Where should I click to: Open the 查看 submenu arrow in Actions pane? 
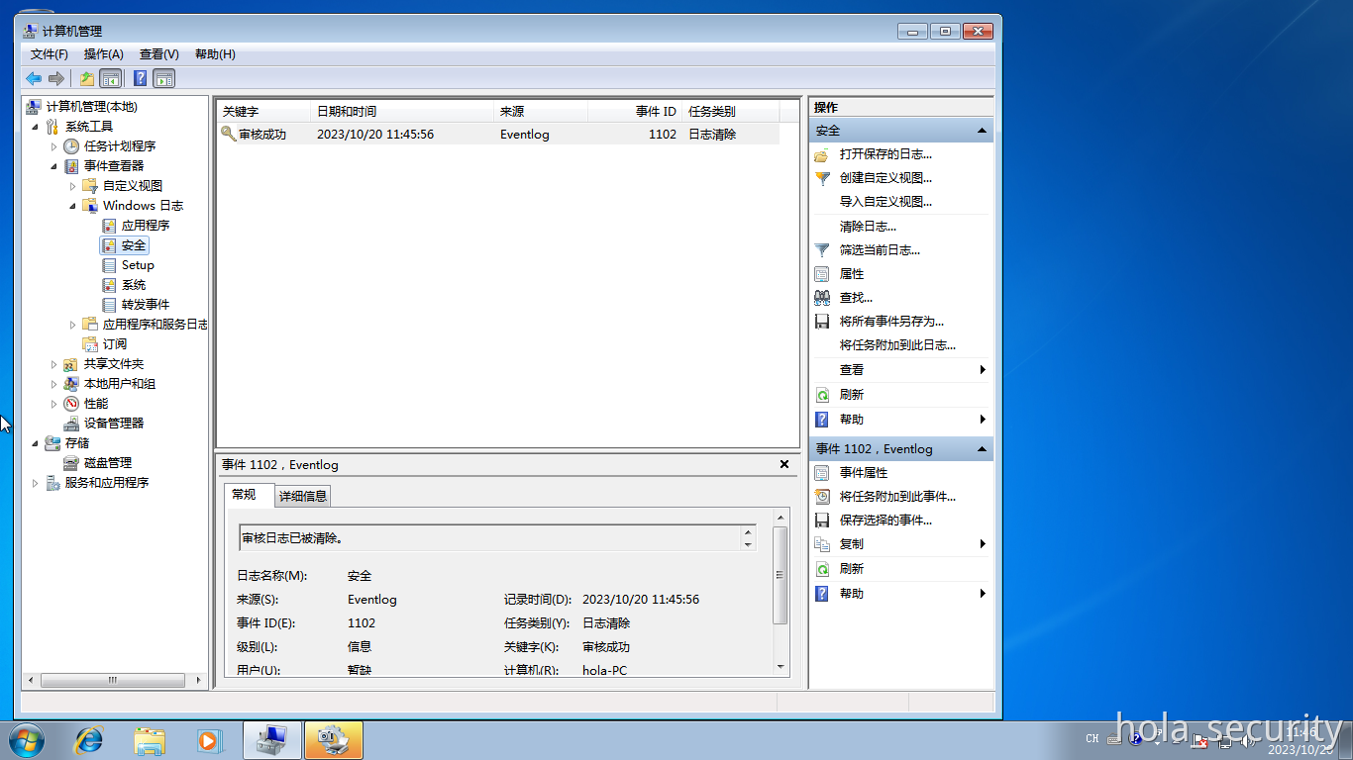pos(982,369)
